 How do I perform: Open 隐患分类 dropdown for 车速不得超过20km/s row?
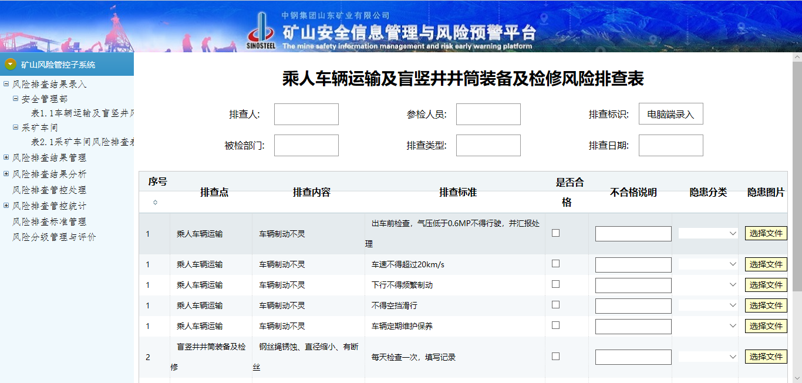tap(708, 264)
